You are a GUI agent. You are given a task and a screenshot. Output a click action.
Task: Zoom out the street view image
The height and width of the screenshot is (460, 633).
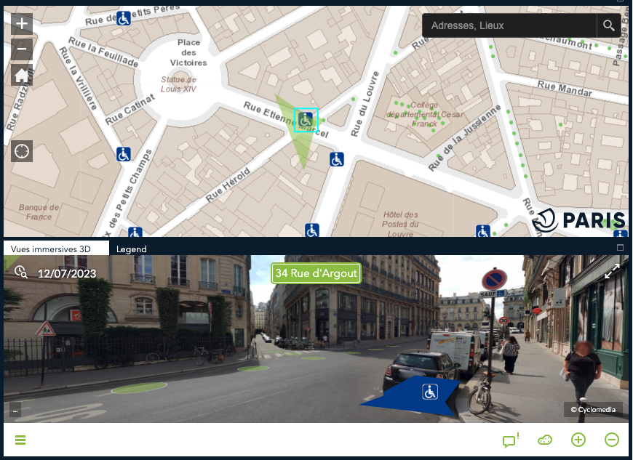click(612, 440)
